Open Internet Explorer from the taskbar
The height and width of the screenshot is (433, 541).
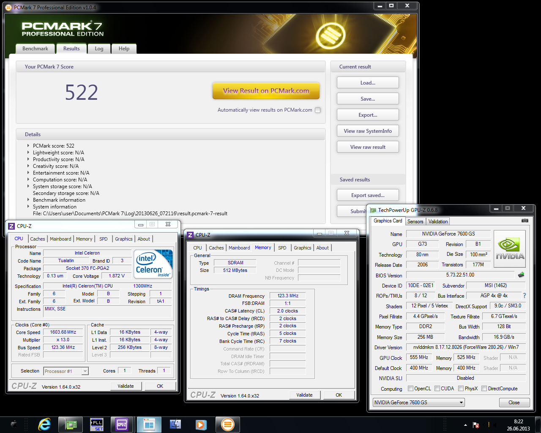point(44,424)
